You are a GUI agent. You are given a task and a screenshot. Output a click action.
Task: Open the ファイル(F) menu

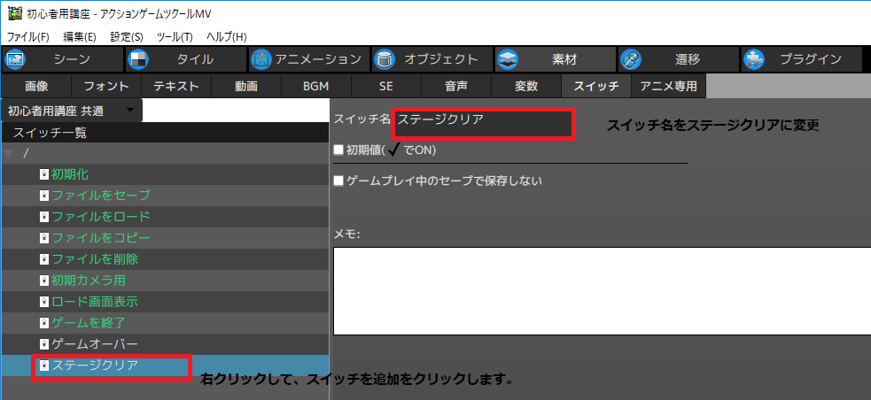27,37
